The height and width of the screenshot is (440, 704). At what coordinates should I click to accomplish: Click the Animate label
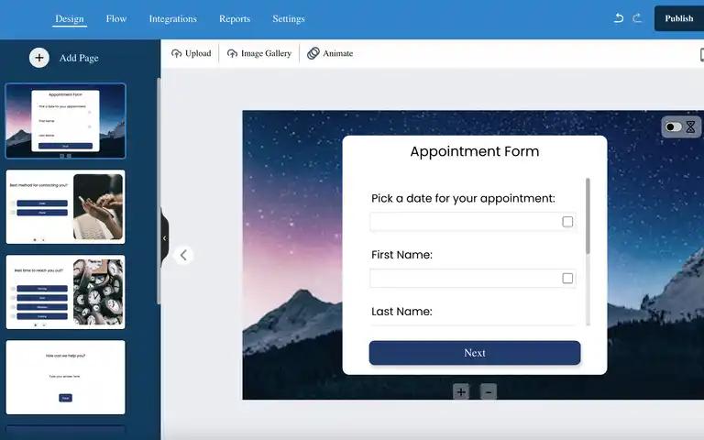click(x=337, y=53)
